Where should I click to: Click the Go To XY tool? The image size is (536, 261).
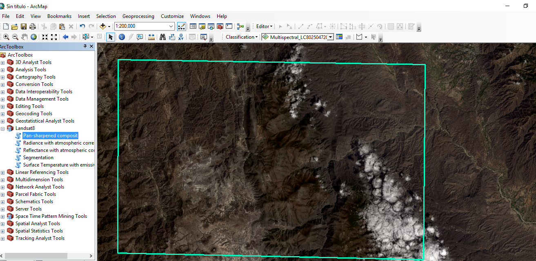coord(181,37)
